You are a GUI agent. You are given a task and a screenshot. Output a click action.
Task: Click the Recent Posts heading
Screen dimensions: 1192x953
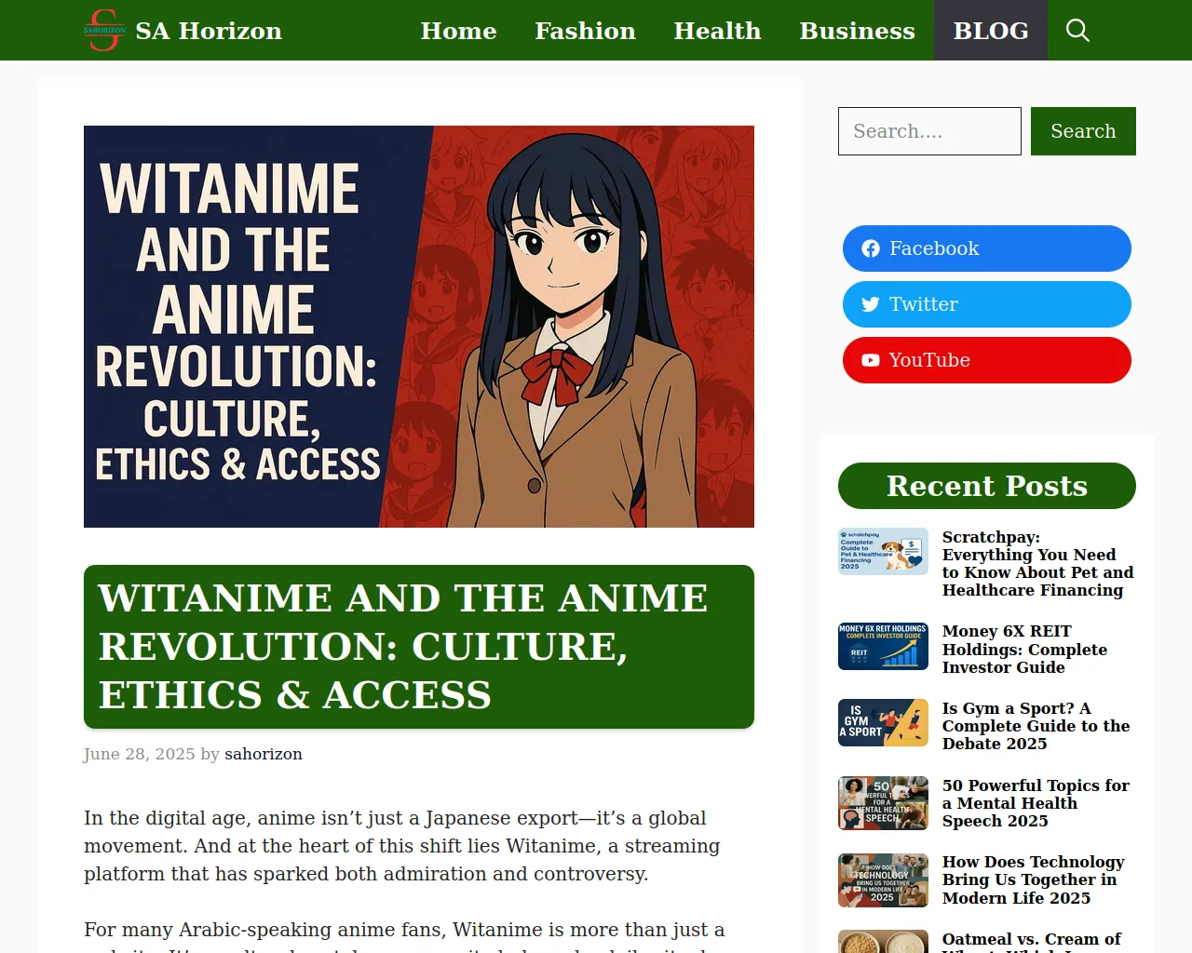point(987,486)
